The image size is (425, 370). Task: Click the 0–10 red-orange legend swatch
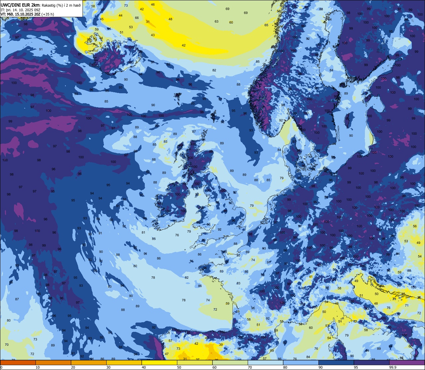pyautogui.click(x=18, y=362)
